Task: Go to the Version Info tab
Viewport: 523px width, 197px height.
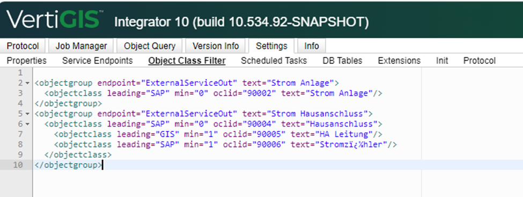Action: [x=216, y=46]
